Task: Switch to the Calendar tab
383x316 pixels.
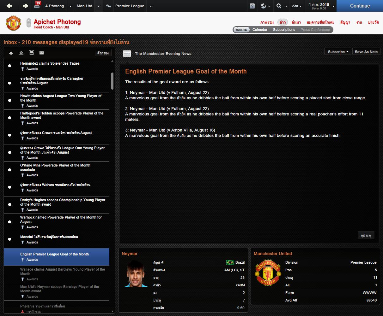Action: point(260,30)
